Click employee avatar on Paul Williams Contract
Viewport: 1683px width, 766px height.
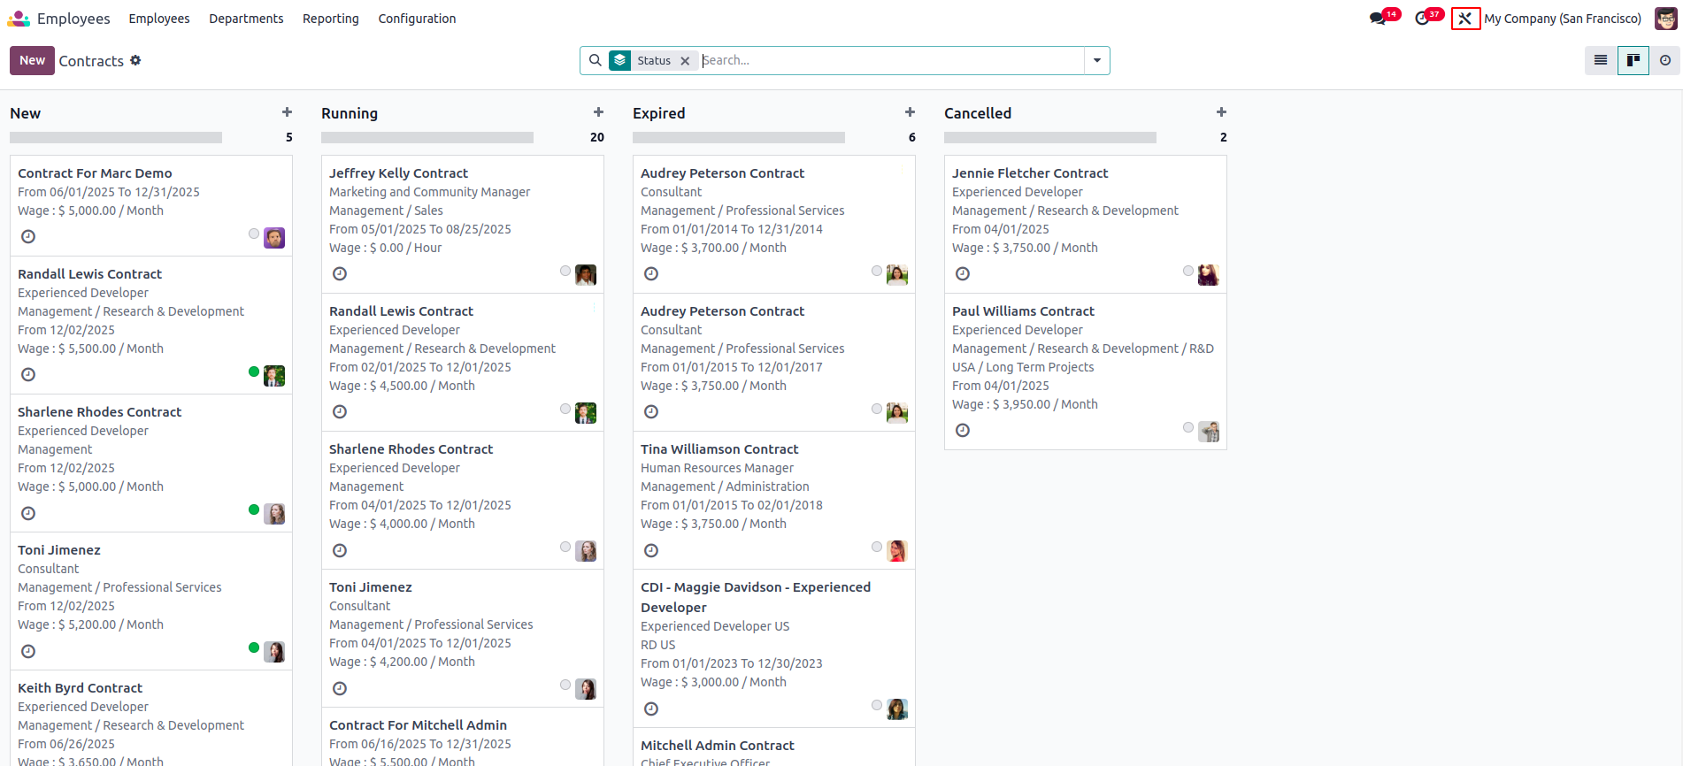pos(1209,432)
